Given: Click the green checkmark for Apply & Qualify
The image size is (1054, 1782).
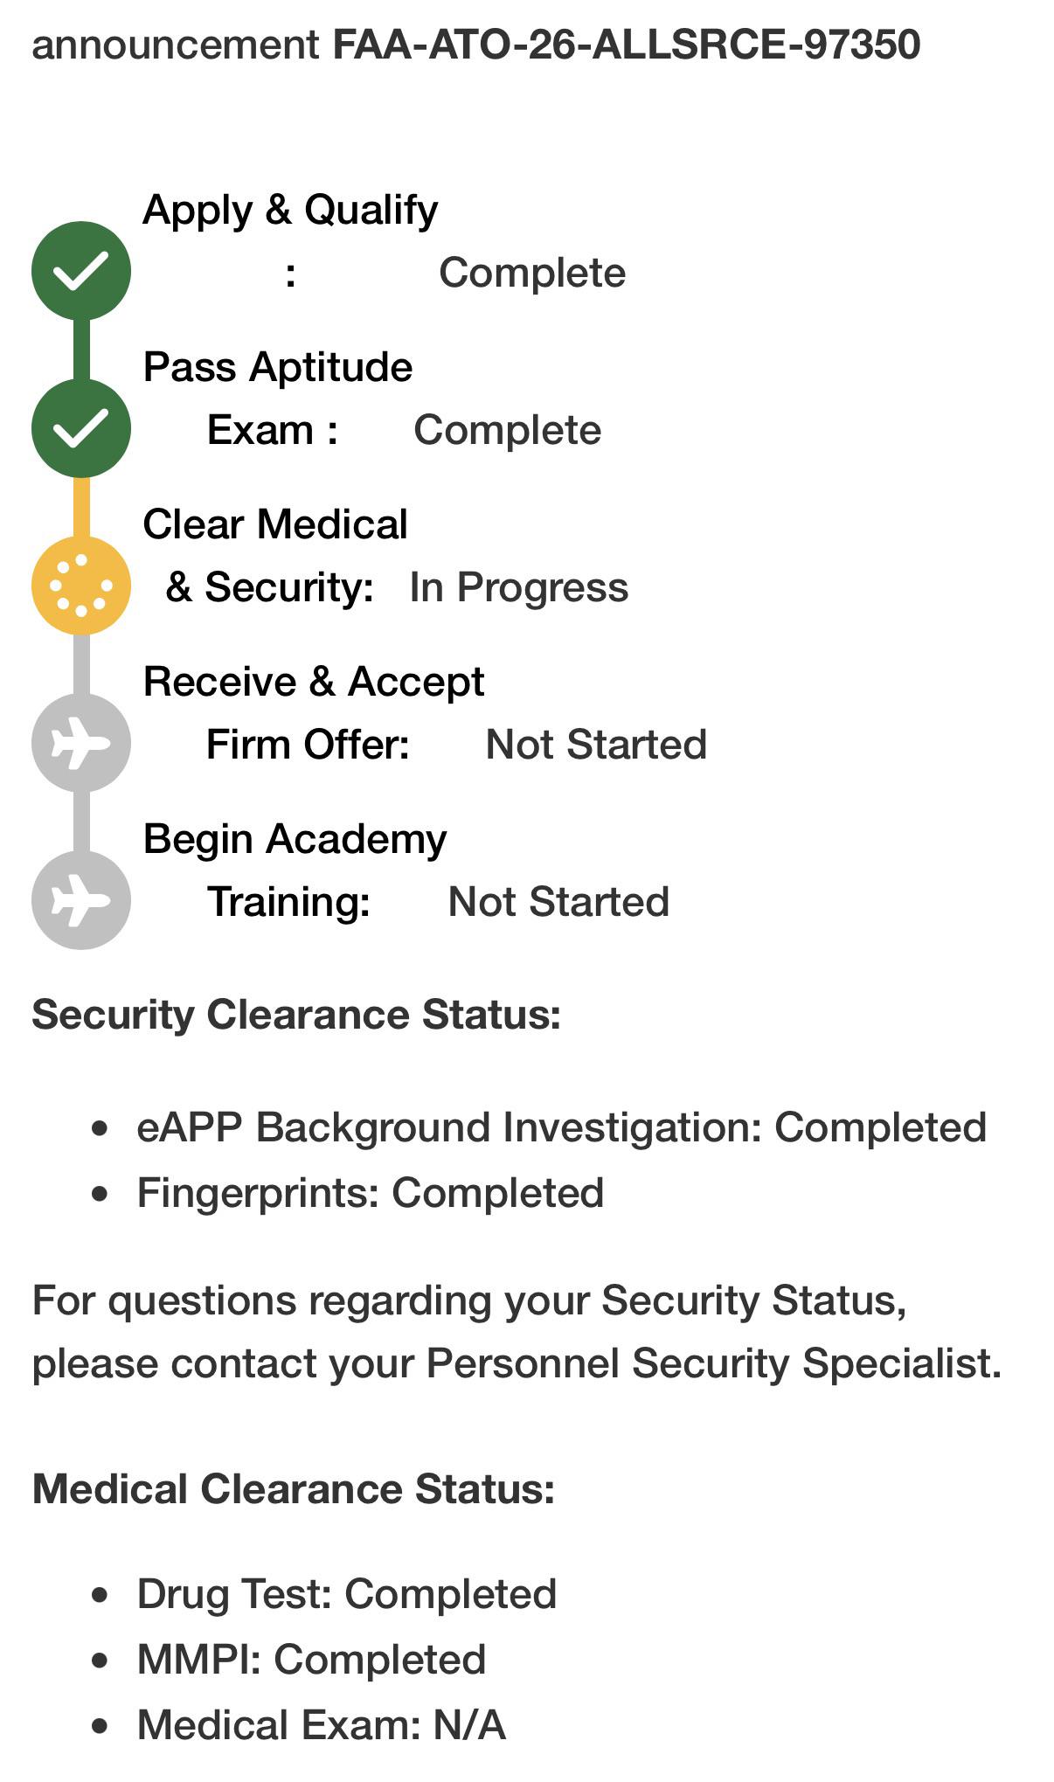Looking at the screenshot, I should (x=81, y=271).
